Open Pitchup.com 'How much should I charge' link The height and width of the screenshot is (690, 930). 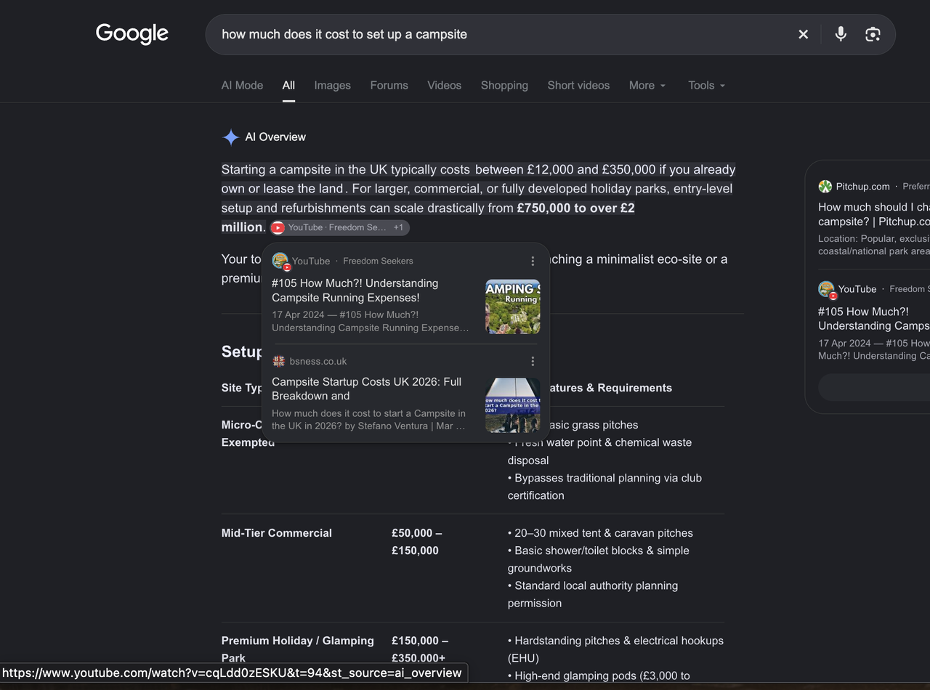coord(874,214)
